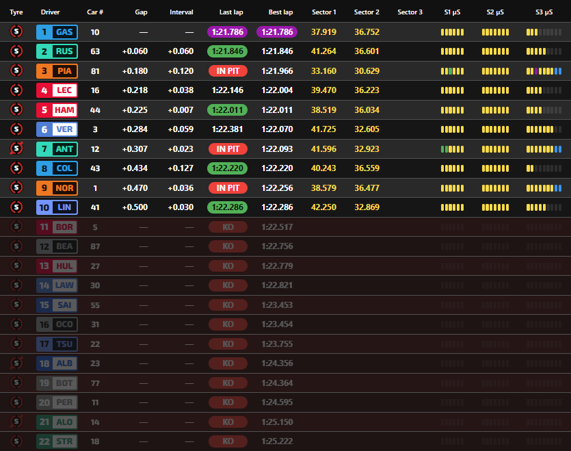Click the soft tyre icon for HAM
The height and width of the screenshot is (451, 571).
pos(16,109)
